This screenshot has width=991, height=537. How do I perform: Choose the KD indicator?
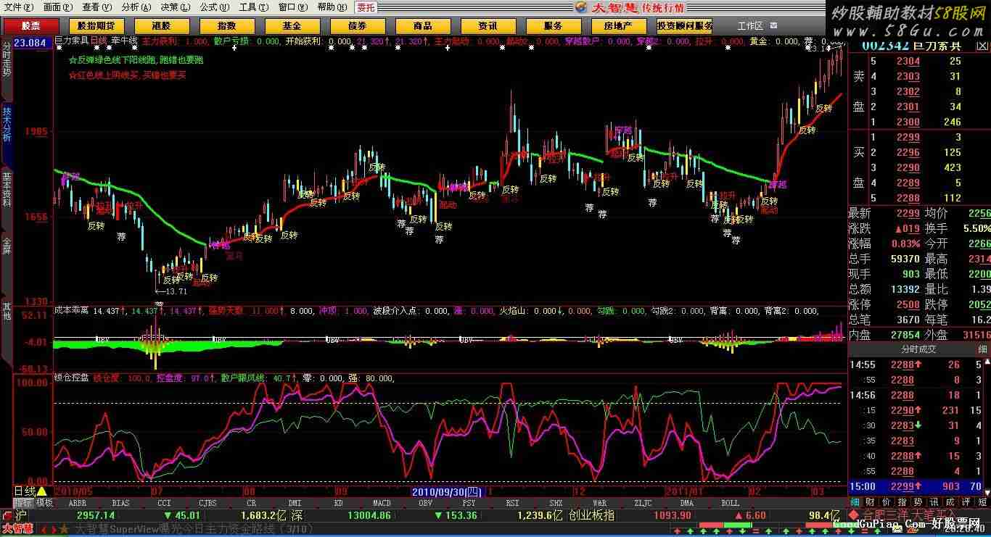[x=338, y=503]
